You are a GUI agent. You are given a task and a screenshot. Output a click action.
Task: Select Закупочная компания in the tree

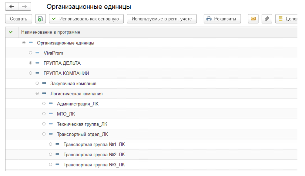tap(73, 83)
